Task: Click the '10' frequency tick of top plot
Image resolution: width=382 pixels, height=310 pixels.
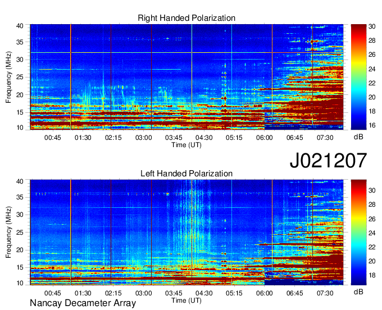Action: (x=20, y=127)
